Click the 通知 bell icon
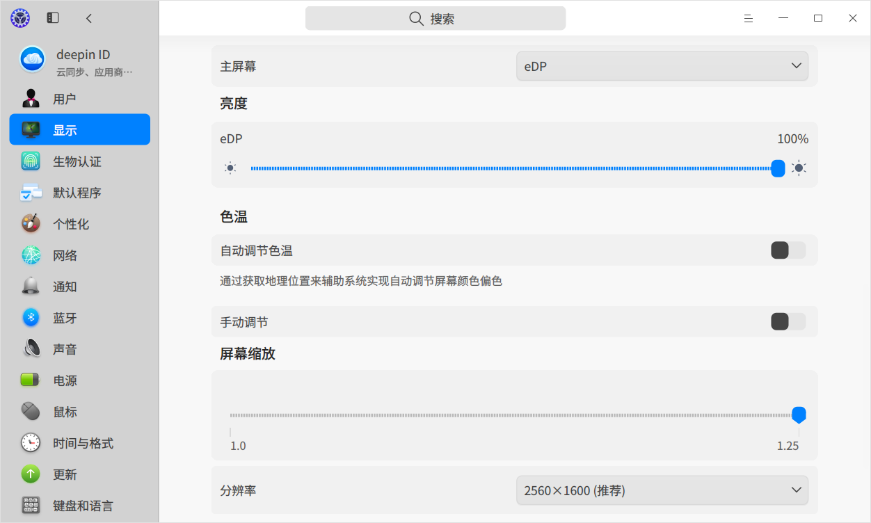This screenshot has width=871, height=523. [x=31, y=287]
